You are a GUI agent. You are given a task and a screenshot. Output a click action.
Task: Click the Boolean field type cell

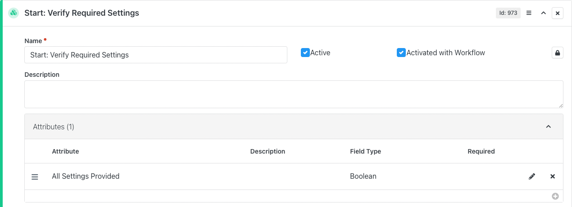pyautogui.click(x=363, y=176)
